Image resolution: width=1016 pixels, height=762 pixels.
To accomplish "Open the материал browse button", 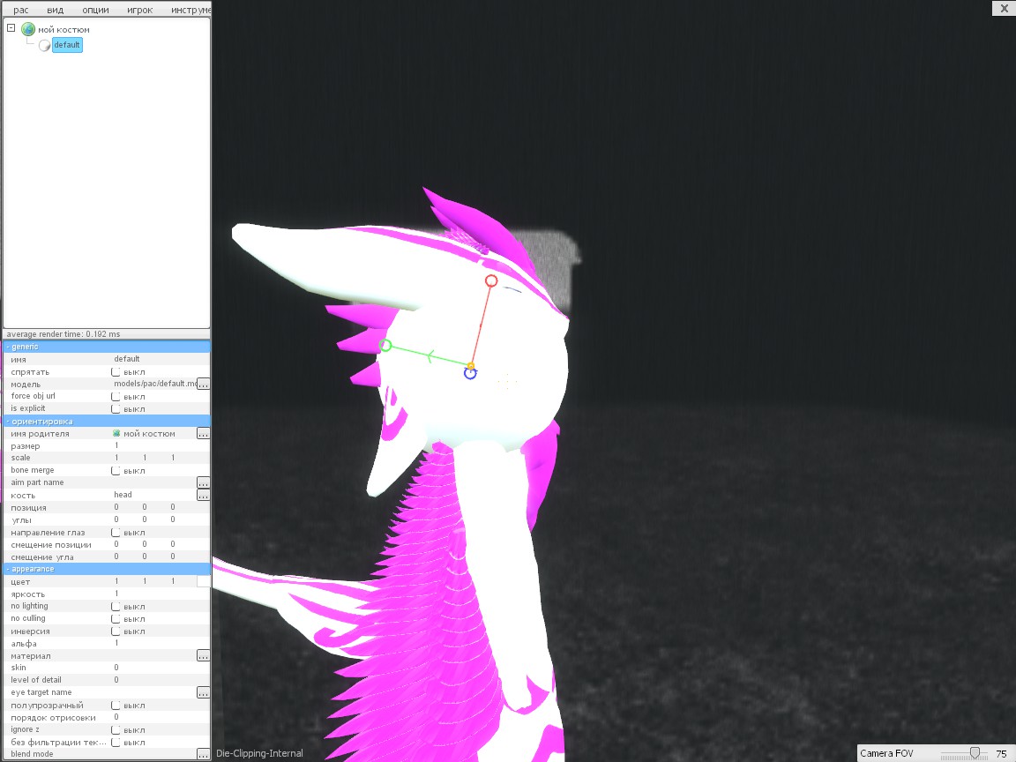I will pos(204,656).
